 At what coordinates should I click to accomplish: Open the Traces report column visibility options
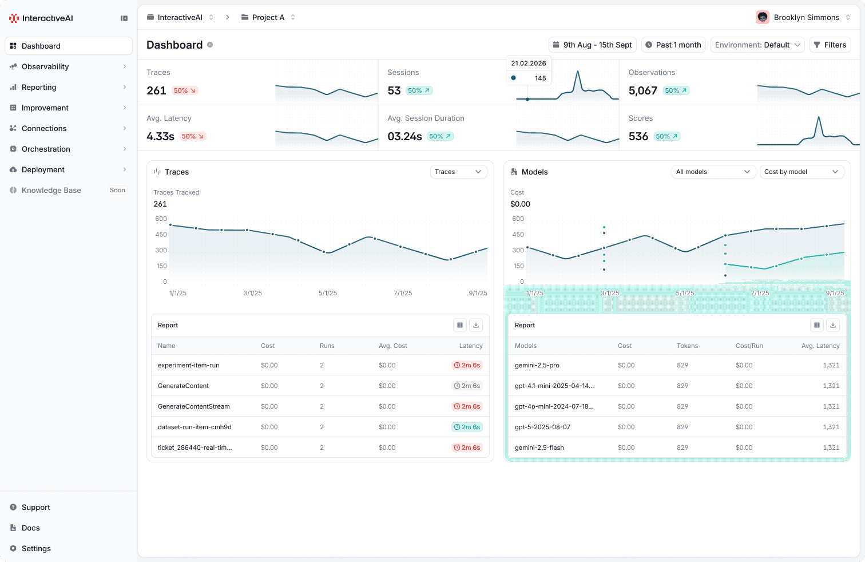459,324
